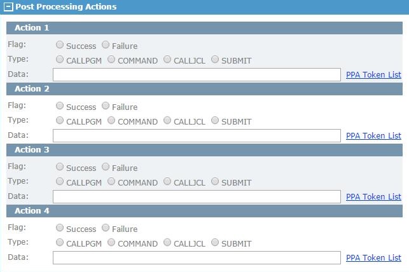Screen dimensions: 409x272
Task: Open PPA Token List for Action 1
Action: tap(373, 75)
